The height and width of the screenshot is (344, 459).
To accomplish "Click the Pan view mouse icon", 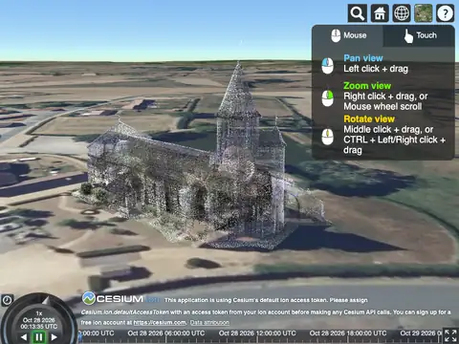I will point(327,65).
